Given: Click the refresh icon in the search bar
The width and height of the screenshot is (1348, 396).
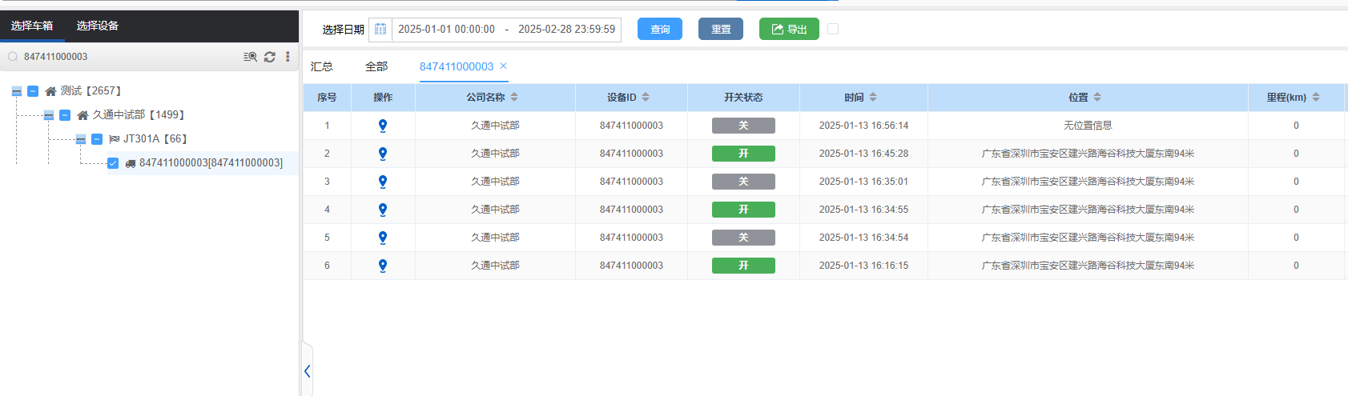Looking at the screenshot, I should (x=270, y=57).
